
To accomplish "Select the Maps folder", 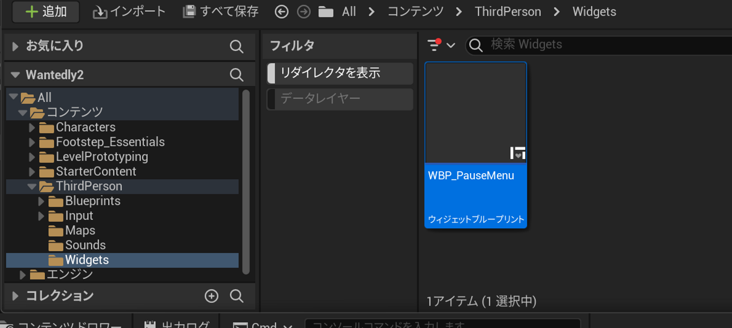I will (x=122, y=231).
